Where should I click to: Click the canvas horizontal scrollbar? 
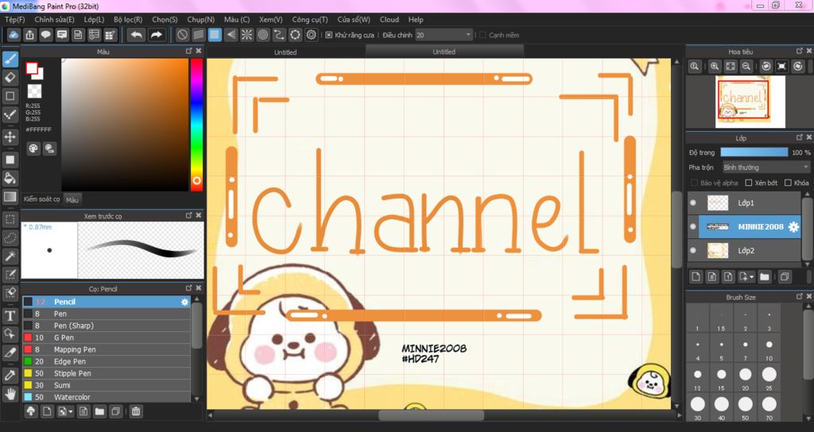point(431,415)
